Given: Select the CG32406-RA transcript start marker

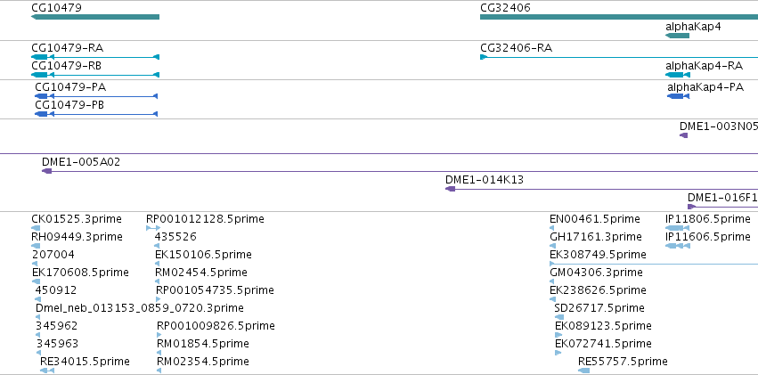Looking at the screenshot, I should pos(484,57).
